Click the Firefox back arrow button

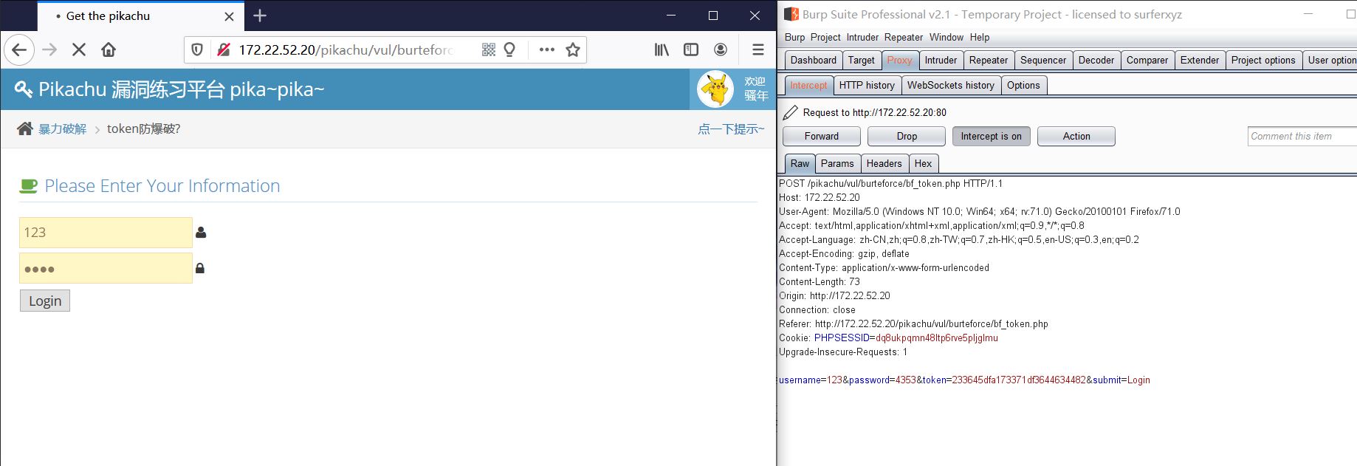coord(19,49)
